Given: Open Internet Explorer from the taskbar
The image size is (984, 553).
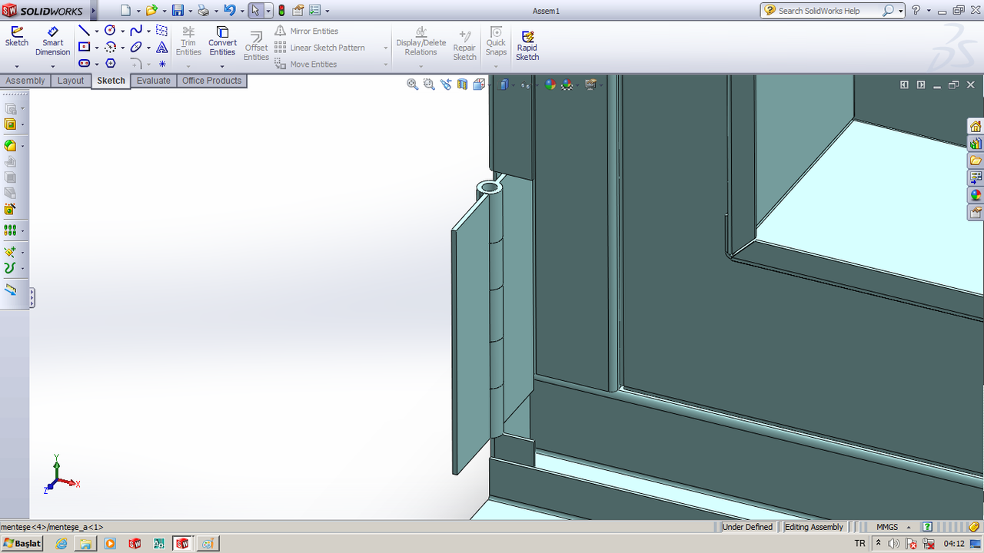Looking at the screenshot, I should (x=61, y=543).
